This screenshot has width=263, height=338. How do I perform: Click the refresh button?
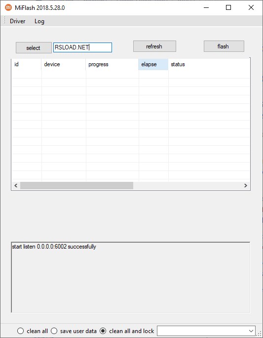point(154,46)
